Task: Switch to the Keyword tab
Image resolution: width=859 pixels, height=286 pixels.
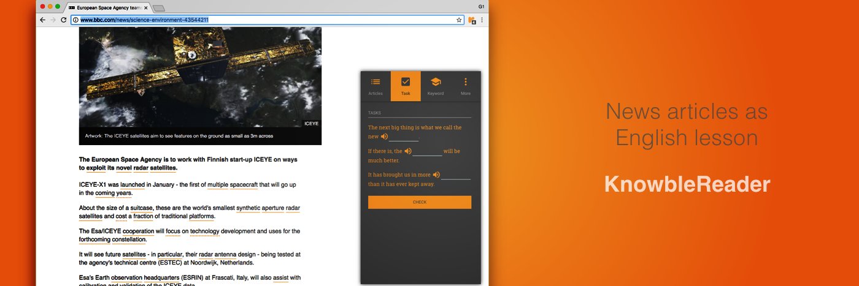Action: click(x=436, y=86)
